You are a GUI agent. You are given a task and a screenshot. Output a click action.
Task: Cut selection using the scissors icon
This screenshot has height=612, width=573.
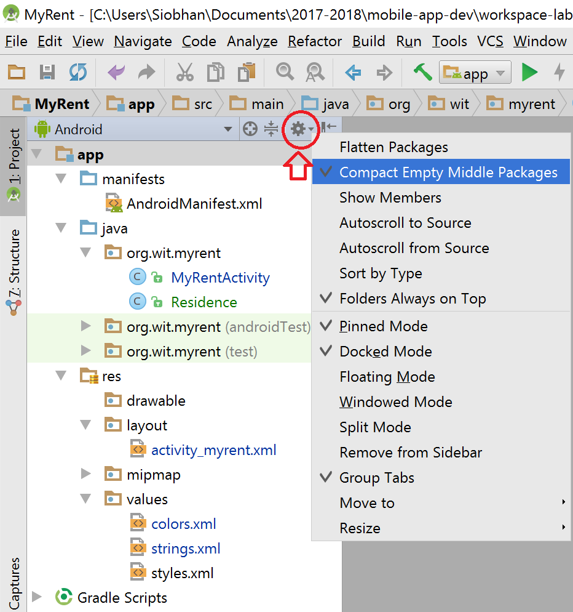(x=185, y=72)
